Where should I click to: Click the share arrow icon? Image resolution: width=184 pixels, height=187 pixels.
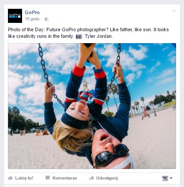91,178
